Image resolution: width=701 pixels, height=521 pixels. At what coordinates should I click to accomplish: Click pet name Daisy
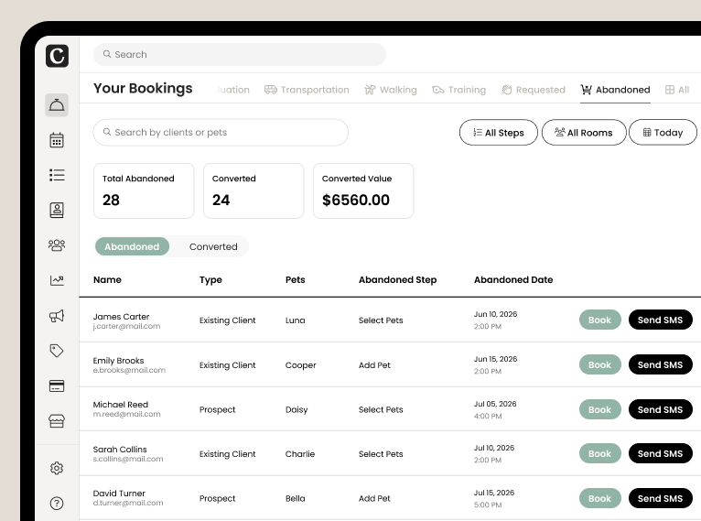(297, 409)
